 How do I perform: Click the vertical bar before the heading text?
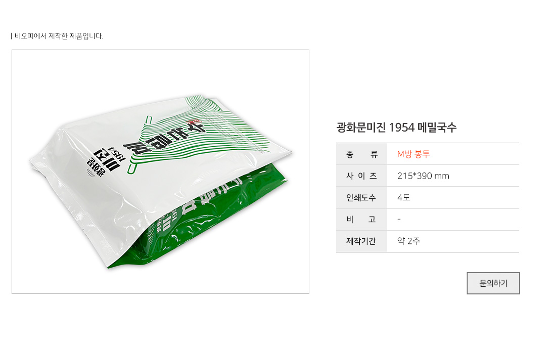pyautogui.click(x=12, y=36)
